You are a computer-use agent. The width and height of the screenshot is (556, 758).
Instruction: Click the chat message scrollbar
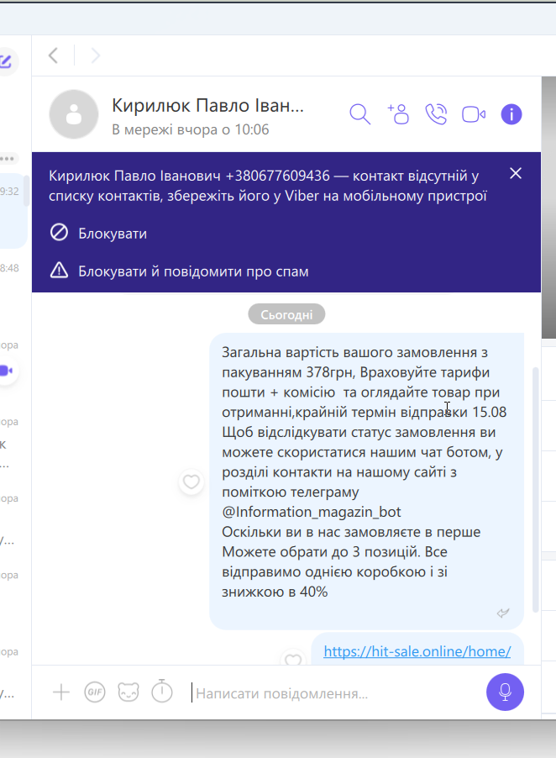point(535,489)
